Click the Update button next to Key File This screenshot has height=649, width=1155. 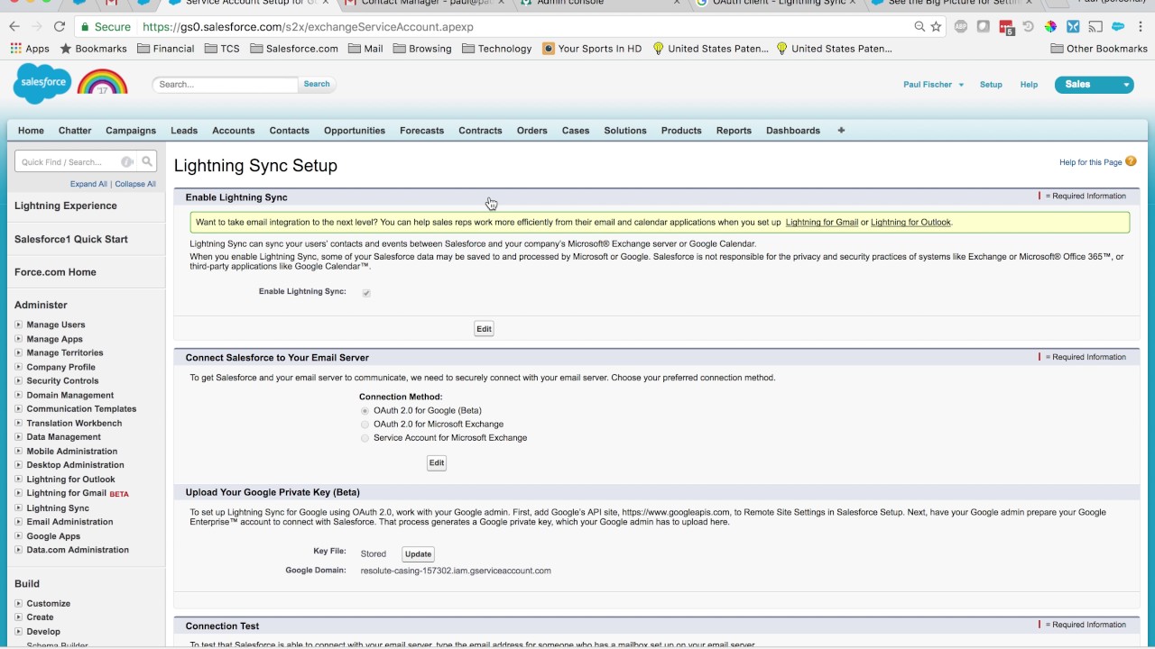point(418,554)
